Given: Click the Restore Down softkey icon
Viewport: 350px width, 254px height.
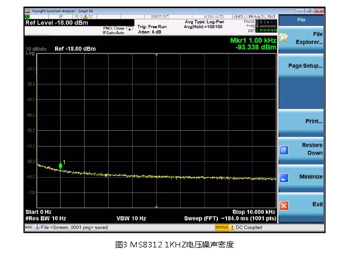Looking at the screenshot, I should (284, 150).
